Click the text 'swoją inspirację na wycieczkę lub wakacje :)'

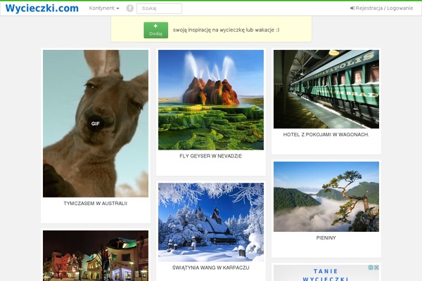pos(226,30)
